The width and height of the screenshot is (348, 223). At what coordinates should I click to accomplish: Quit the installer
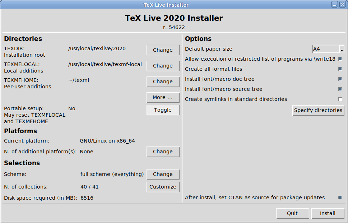point(293,213)
